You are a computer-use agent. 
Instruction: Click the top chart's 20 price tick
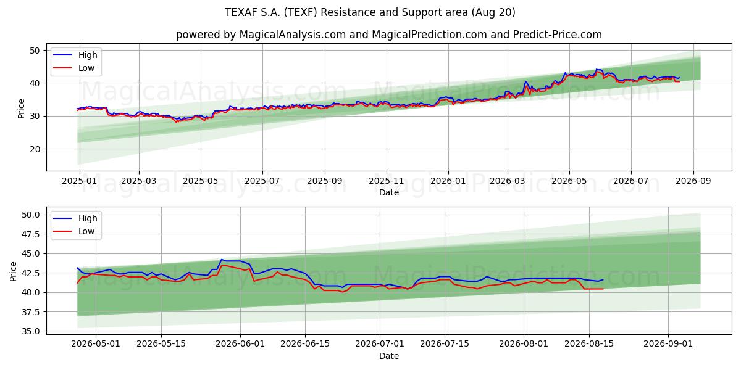36,149
